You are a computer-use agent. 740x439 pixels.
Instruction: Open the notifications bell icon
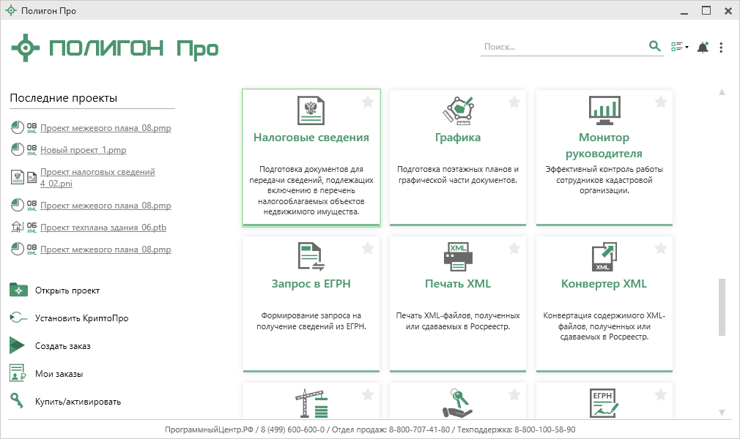click(703, 48)
